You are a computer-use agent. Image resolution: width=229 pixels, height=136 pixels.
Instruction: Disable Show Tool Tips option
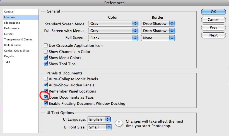(x=46, y=64)
